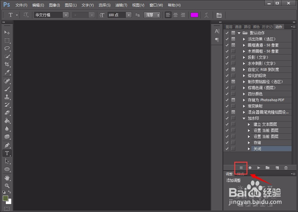
Task: Select the Quick Selection tool
Action: [7, 56]
